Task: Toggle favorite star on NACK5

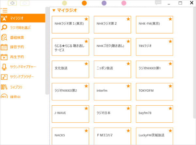Action: [86, 131]
